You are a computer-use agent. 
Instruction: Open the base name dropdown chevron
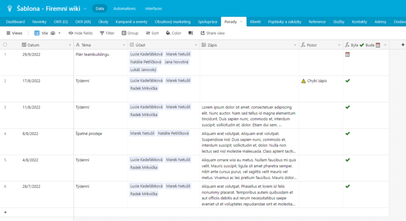pyautogui.click(x=85, y=9)
